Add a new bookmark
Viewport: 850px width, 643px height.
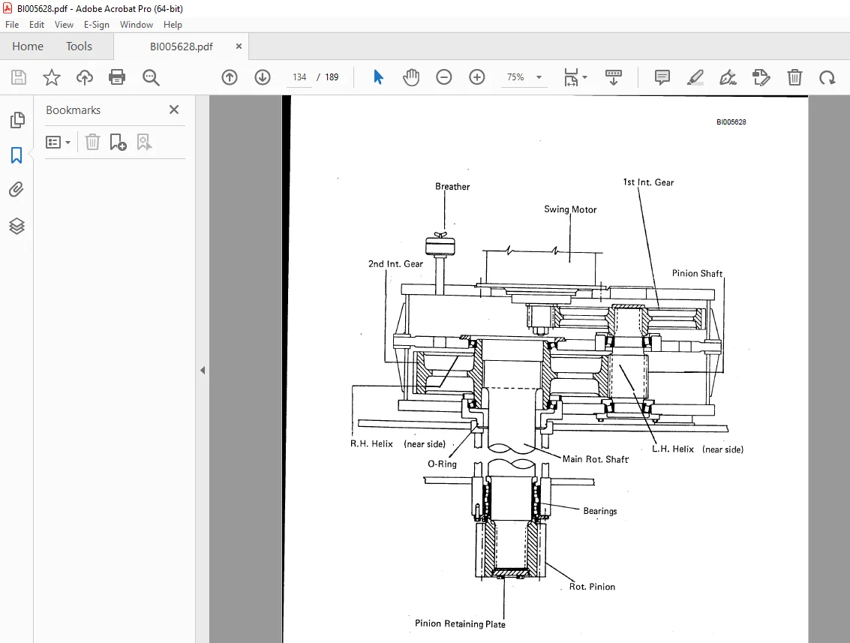pos(118,142)
